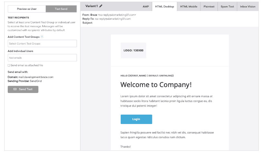Click the logo placeholder image in the email
Viewport: 263px width, 154px height.
133,50
